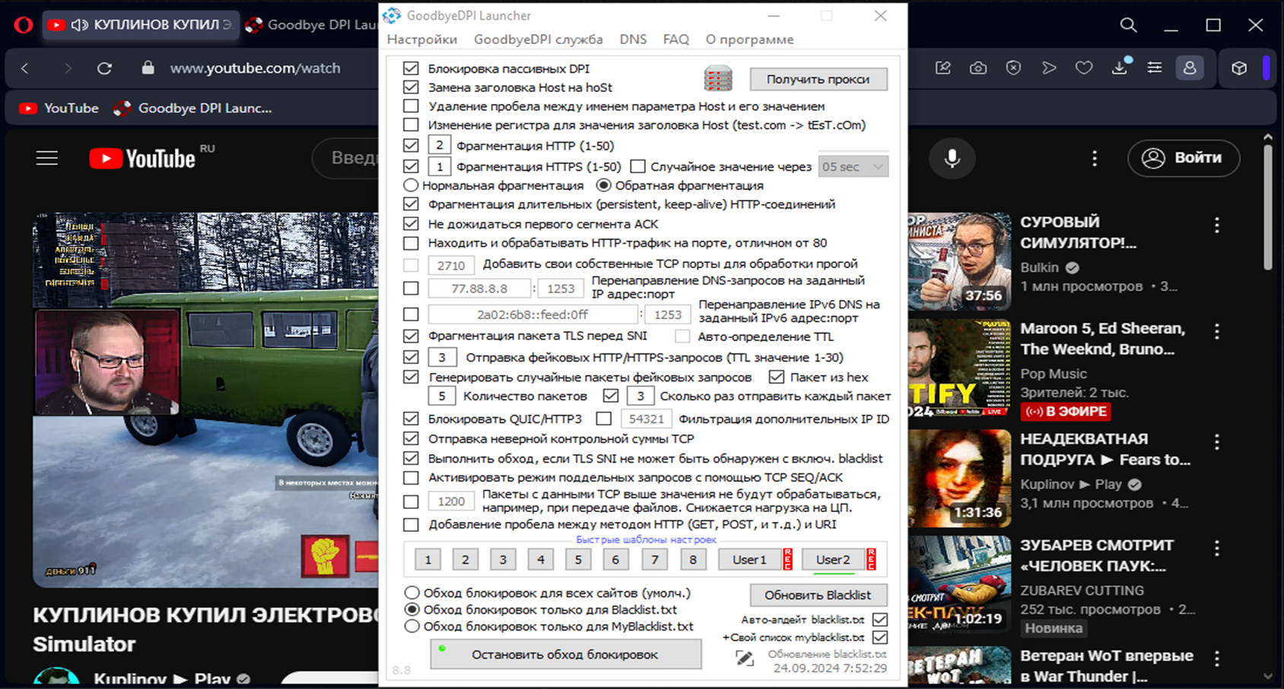Click YouTube voice search microphone
Viewport: 1284px width, 689px height.
click(x=952, y=158)
